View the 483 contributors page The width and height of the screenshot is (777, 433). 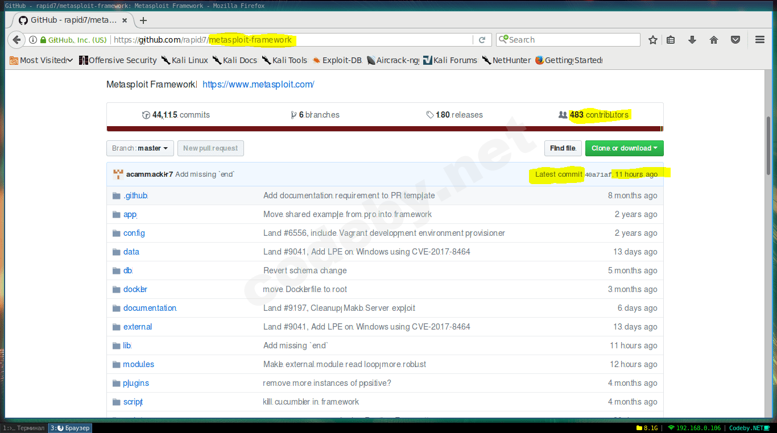pos(594,115)
